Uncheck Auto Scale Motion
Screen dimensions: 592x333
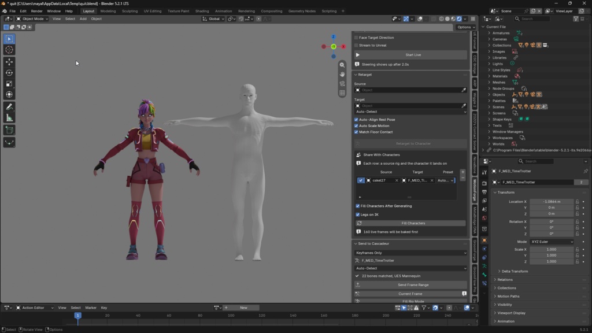tap(356, 125)
